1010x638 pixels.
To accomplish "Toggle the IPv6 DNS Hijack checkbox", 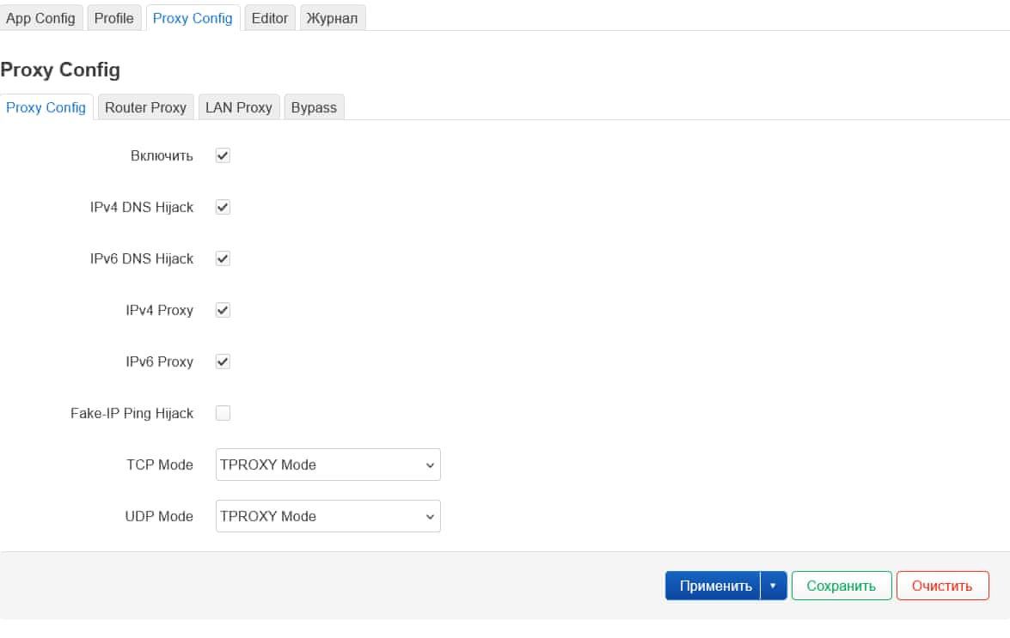I will tap(223, 258).
